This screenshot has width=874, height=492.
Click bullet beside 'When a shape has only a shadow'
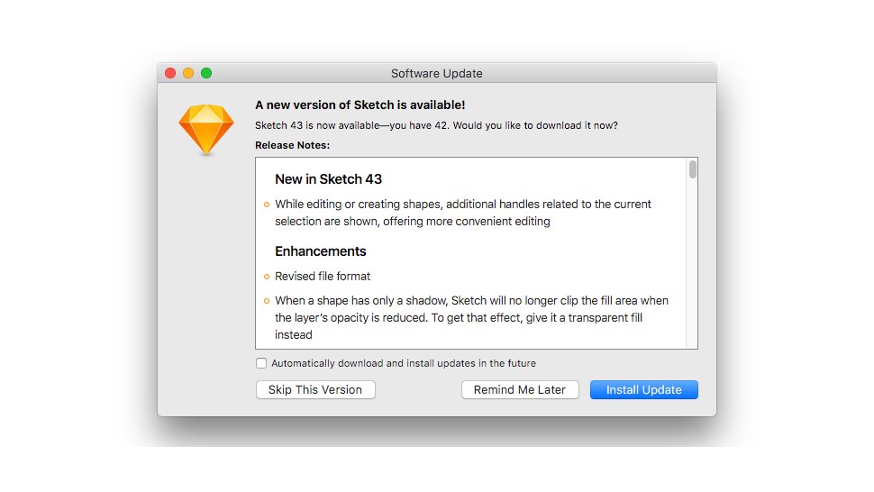point(267,301)
